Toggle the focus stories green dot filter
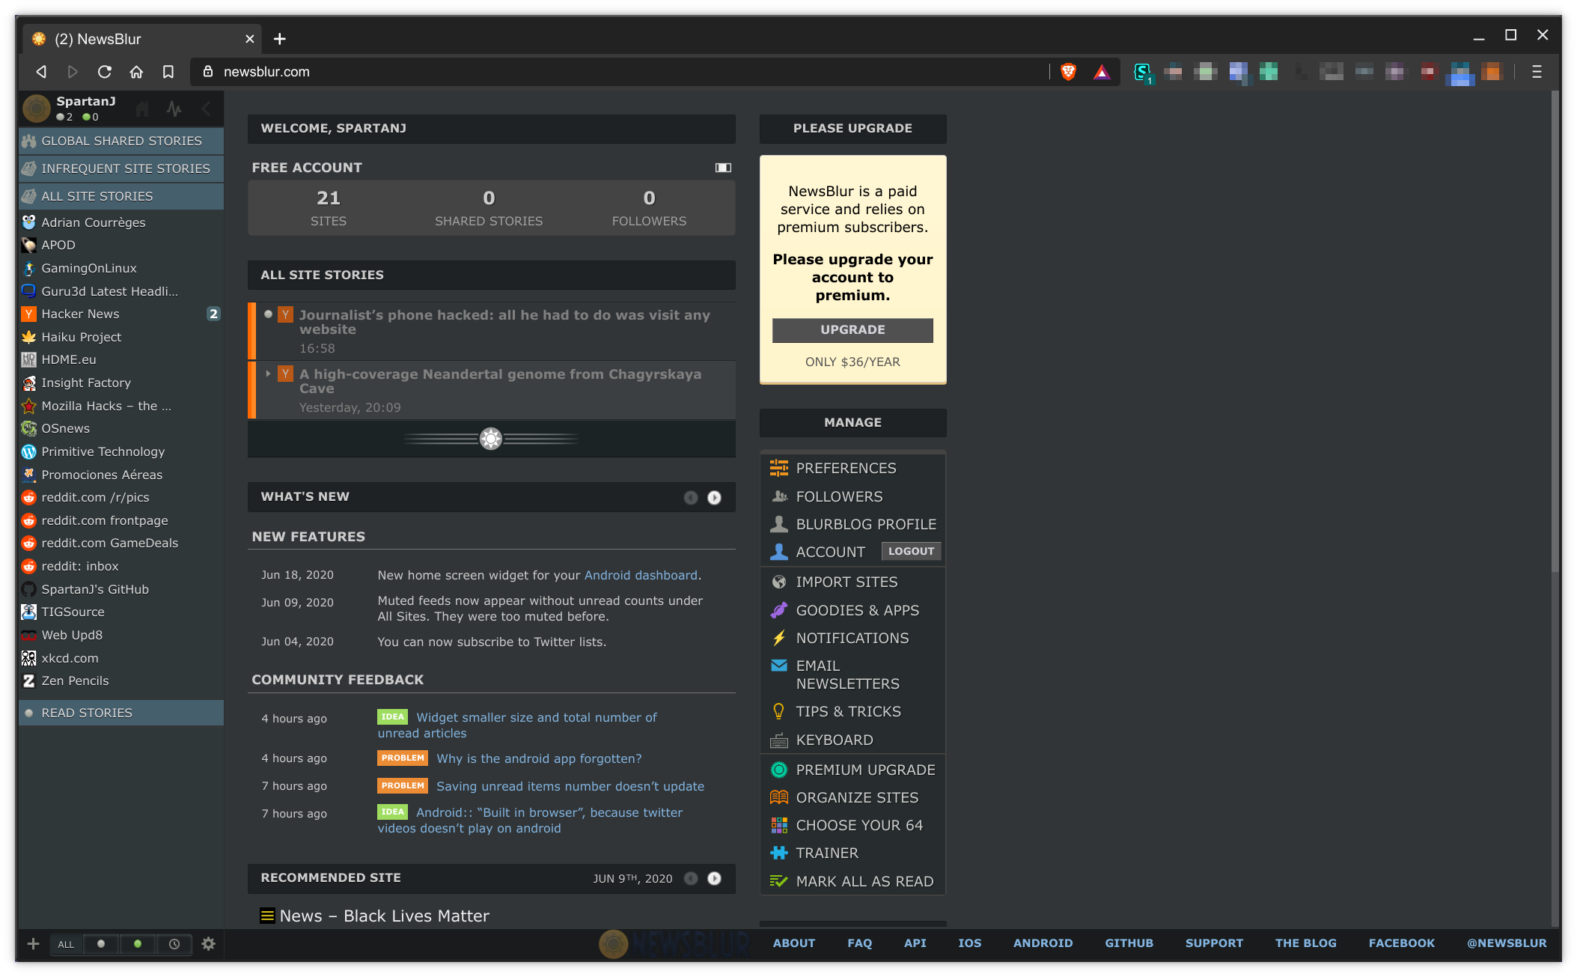 (x=138, y=944)
